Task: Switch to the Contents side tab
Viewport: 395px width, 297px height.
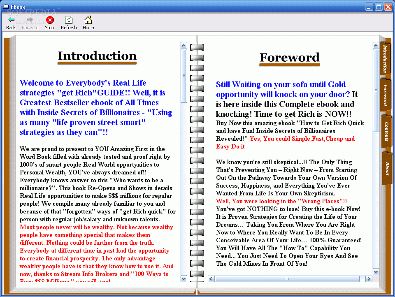Action: (x=386, y=132)
